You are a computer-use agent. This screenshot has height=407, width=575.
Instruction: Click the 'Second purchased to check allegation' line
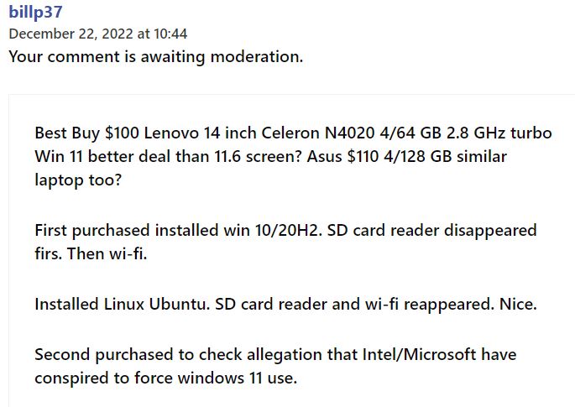275,355
